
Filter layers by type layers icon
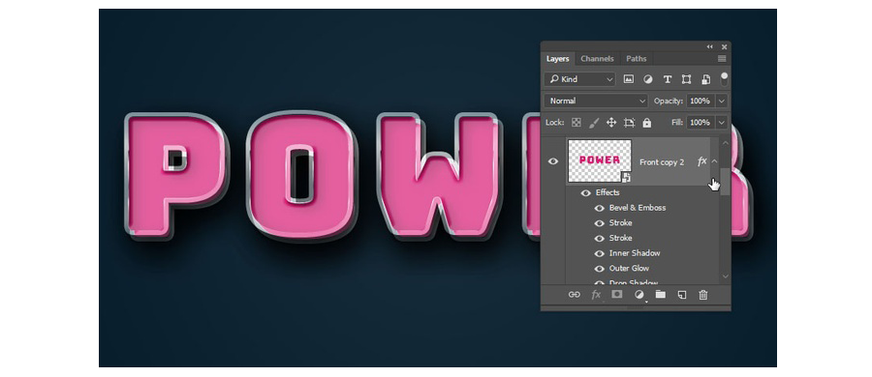pos(668,79)
